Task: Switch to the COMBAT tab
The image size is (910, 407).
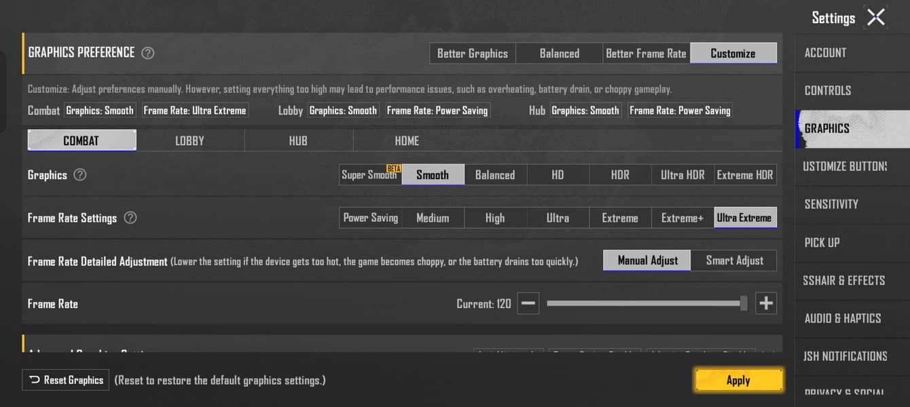Action: point(81,140)
